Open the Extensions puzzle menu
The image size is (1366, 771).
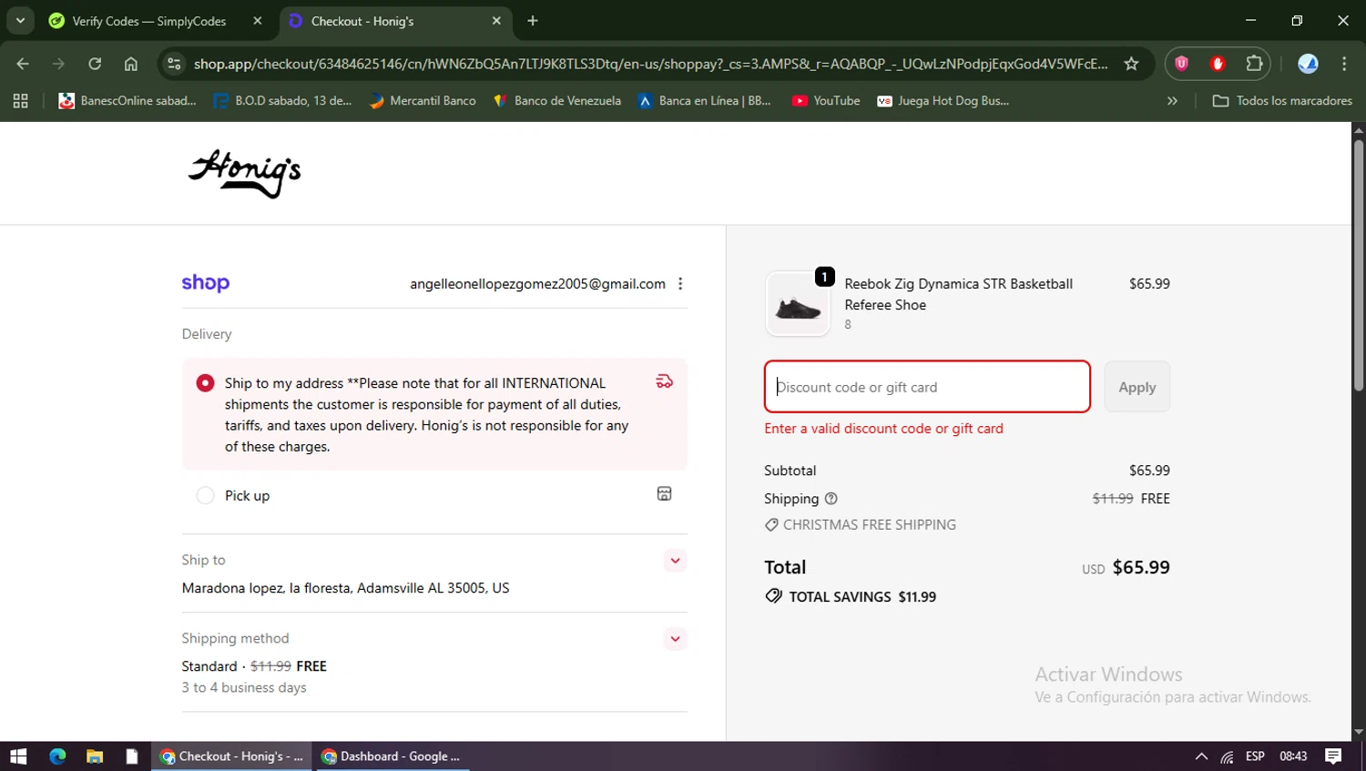point(1254,64)
